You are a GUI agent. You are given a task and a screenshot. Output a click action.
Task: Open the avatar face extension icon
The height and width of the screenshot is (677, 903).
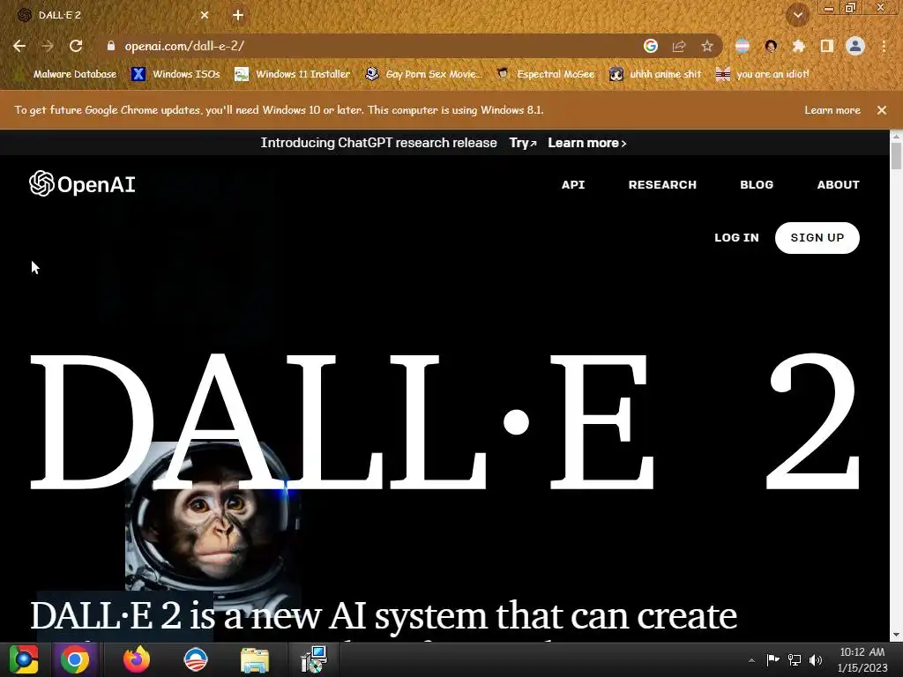[x=771, y=46]
